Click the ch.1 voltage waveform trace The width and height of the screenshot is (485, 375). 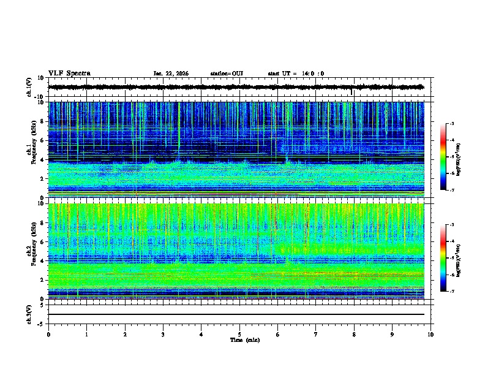coord(236,87)
